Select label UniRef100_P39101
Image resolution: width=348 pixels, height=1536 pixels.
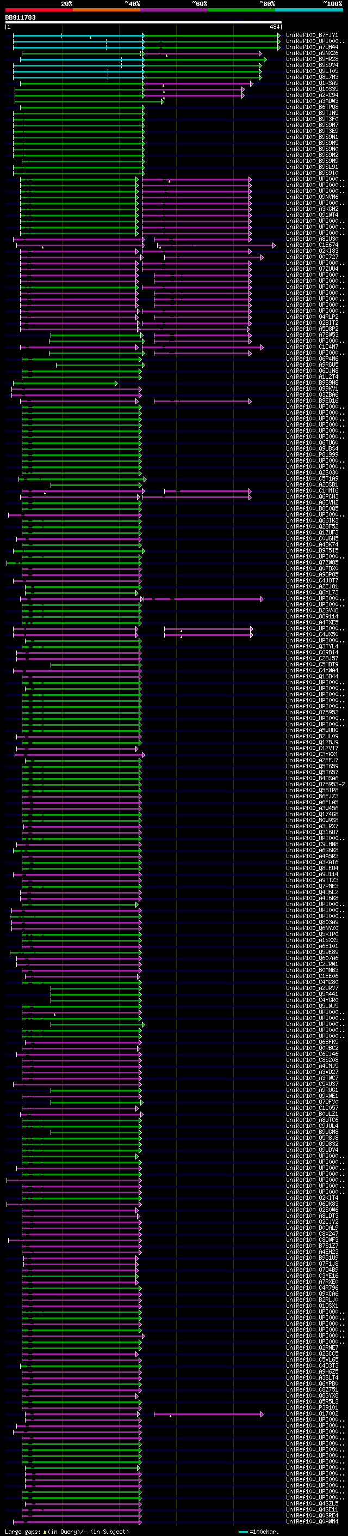point(312,1407)
